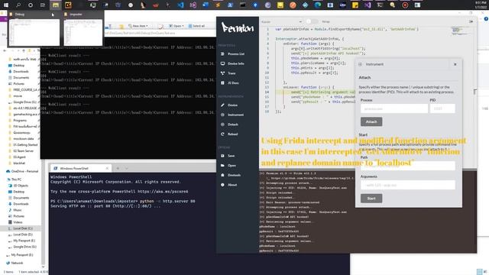Open the red record icon on taskbar
Screen dimensions: 489x275
tap(405, 5)
